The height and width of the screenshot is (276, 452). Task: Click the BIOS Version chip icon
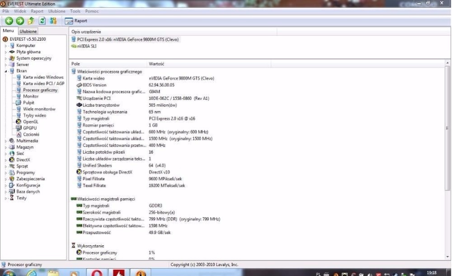(79, 85)
